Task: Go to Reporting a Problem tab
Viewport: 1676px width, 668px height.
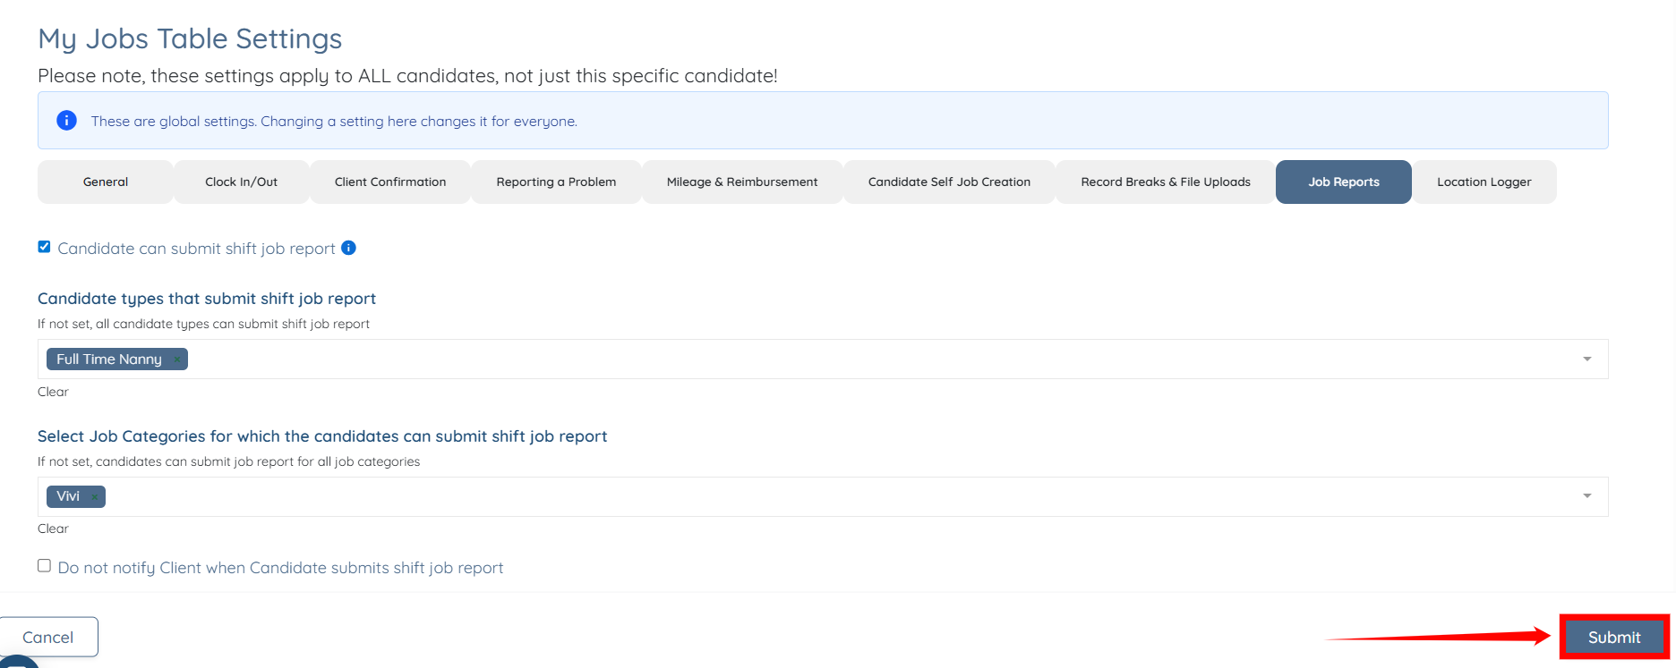Action: [556, 182]
